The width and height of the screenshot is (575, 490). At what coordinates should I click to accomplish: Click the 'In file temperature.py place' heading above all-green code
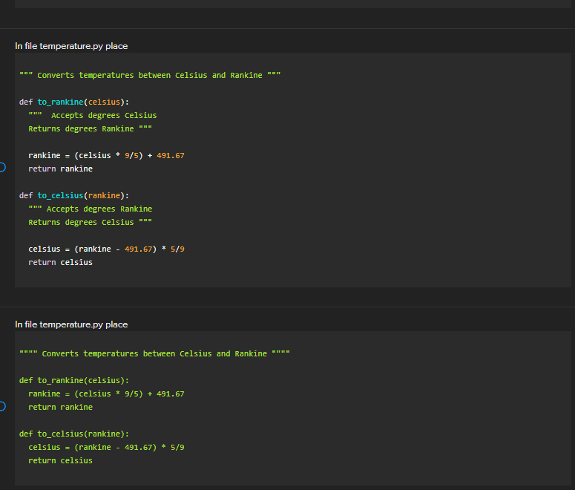(71, 324)
